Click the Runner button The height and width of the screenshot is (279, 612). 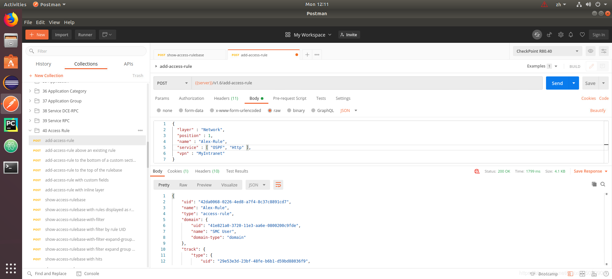[85, 35]
